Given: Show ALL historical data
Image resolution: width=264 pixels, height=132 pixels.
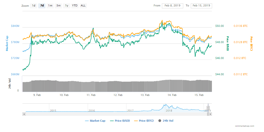Looking at the screenshot, I should [x=83, y=6].
